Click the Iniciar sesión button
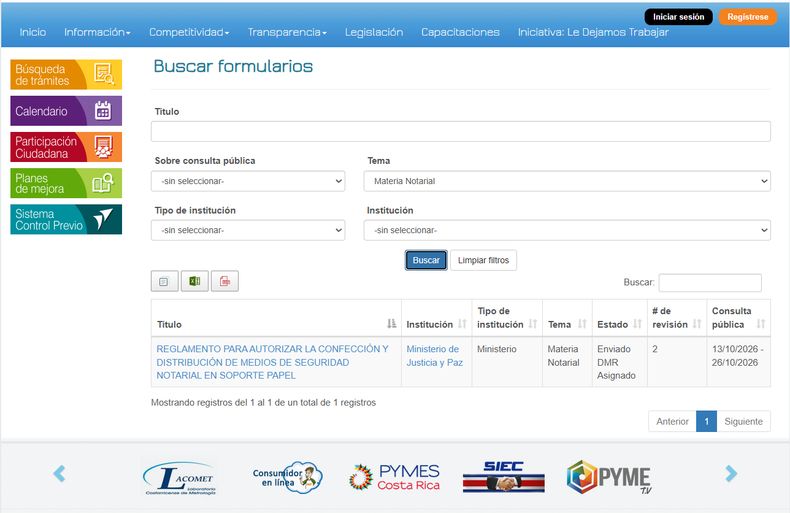The width and height of the screenshot is (790, 513). 678,17
